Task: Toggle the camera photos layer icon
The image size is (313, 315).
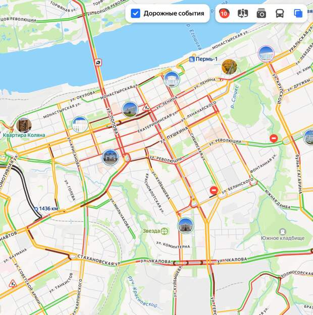Action: 262,14
